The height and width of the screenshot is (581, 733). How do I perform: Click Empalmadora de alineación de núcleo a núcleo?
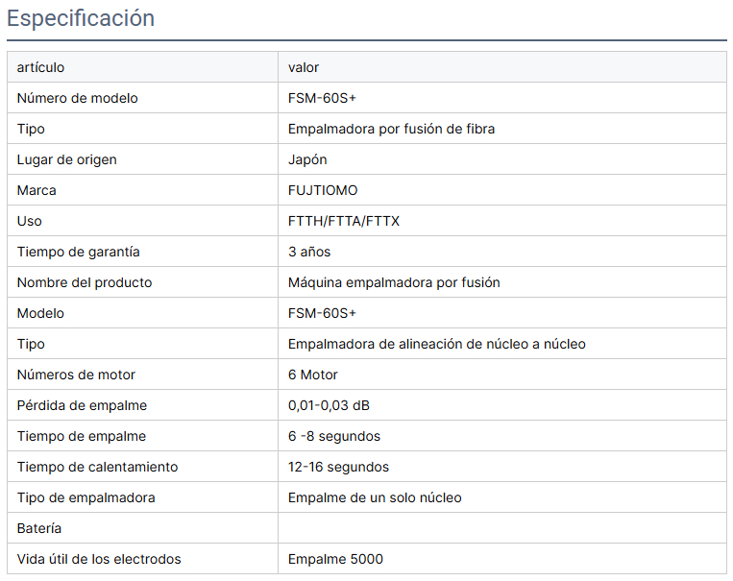coord(436,344)
